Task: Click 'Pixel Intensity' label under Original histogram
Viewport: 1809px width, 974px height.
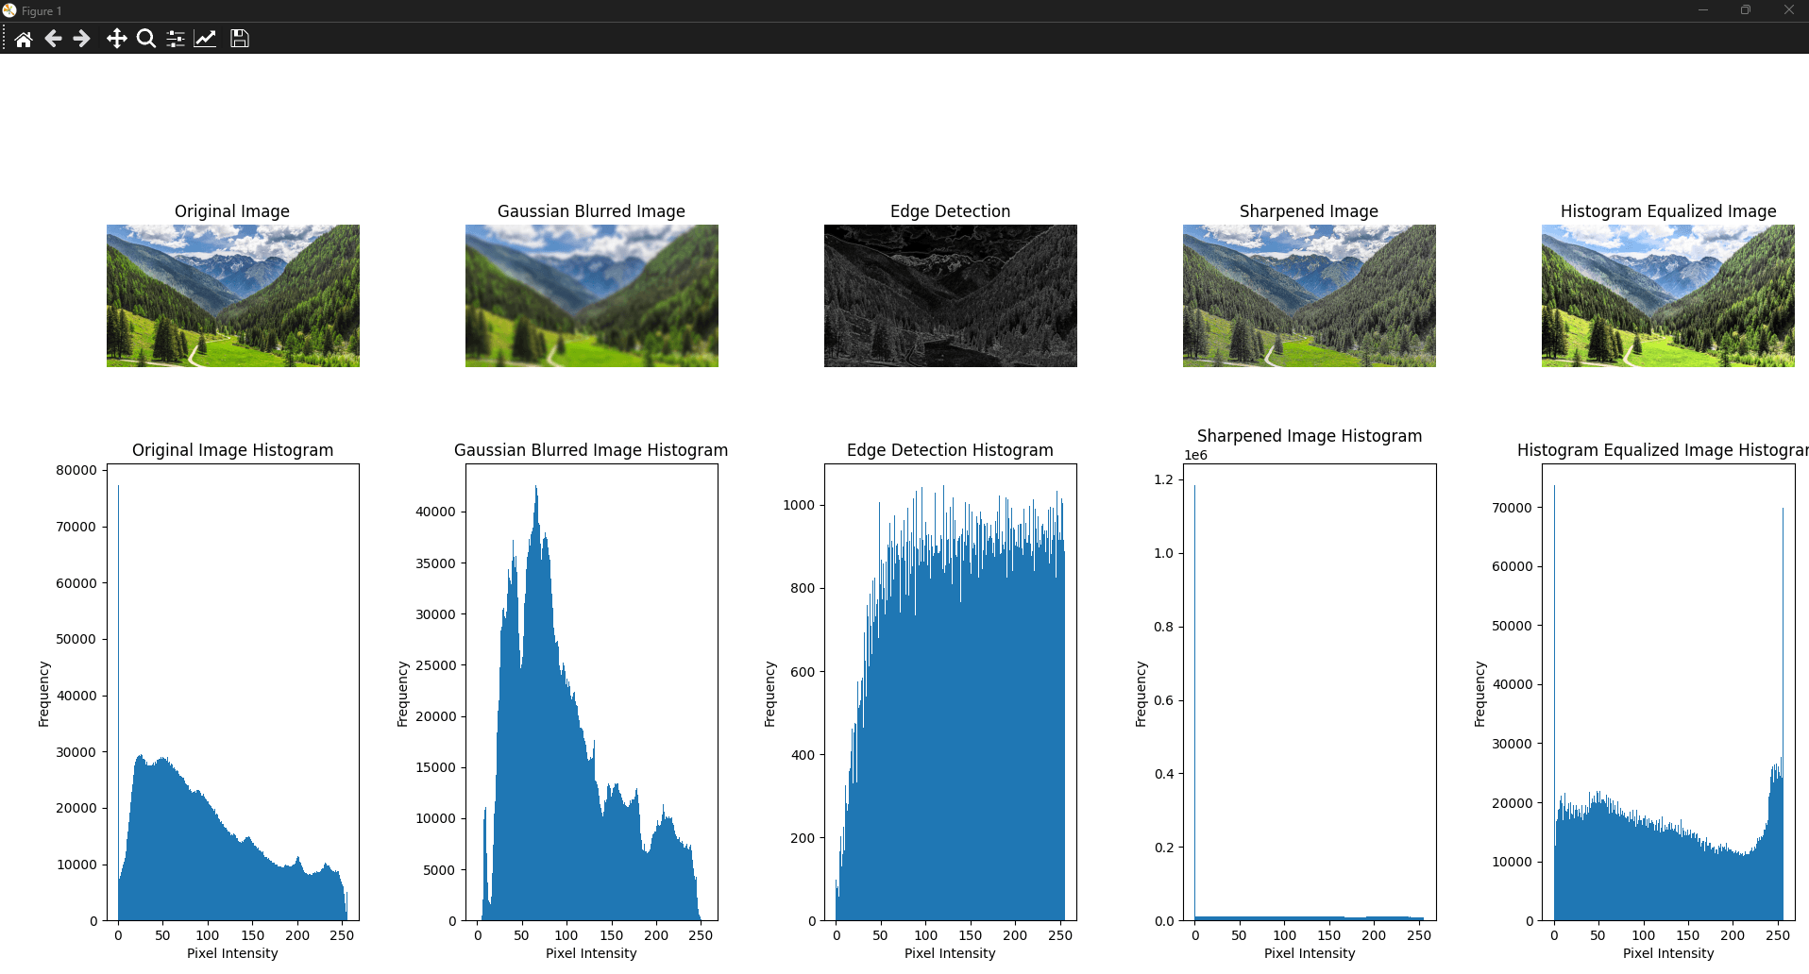Action: [232, 953]
